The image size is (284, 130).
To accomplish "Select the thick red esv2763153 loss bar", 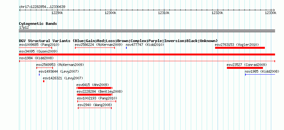I will pos(240,48).
